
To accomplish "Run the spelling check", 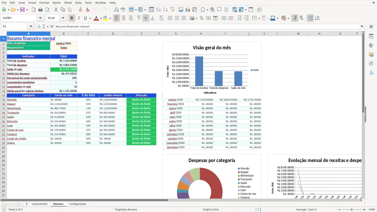I will point(123,10).
